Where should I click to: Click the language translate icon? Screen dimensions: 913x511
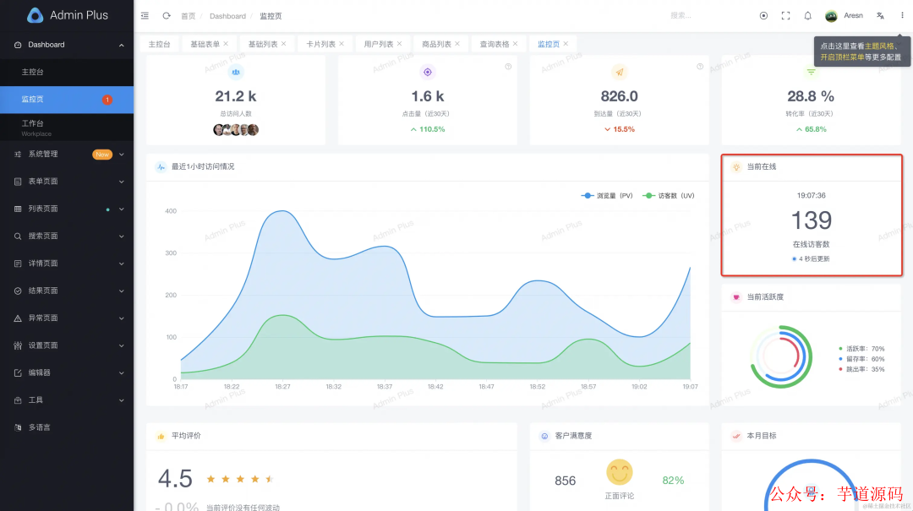pos(880,16)
